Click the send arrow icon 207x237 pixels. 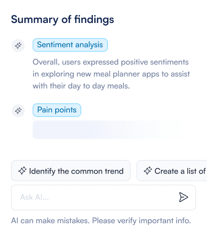(184, 197)
